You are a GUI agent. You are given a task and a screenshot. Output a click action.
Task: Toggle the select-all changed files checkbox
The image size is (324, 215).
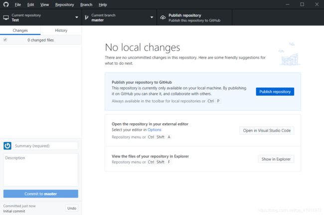coord(5,40)
